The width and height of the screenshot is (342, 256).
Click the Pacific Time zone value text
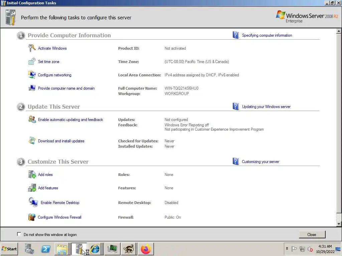[x=197, y=62]
